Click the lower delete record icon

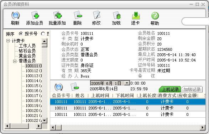point(75,87)
